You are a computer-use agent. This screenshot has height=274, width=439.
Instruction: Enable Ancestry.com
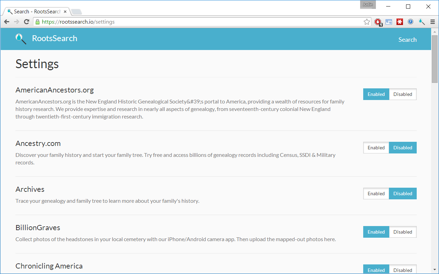tap(376, 148)
